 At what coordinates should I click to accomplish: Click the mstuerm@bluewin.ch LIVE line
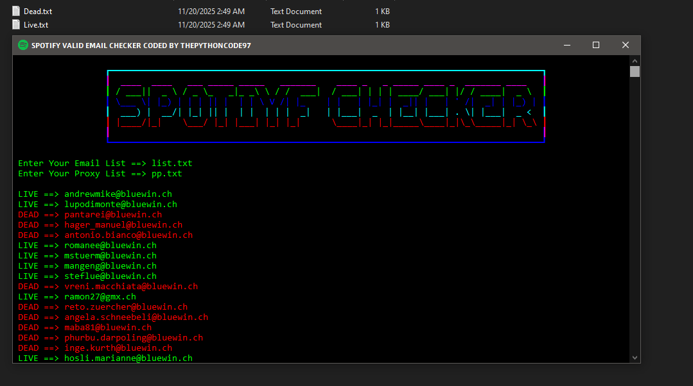tap(87, 255)
